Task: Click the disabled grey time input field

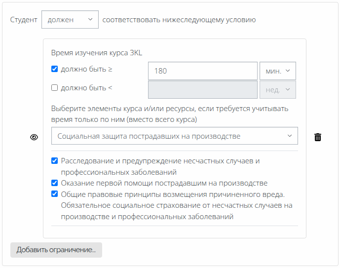Action: pyautogui.click(x=202, y=90)
